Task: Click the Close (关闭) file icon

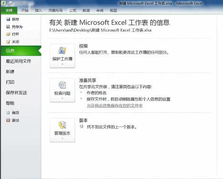Action: coord(8,42)
